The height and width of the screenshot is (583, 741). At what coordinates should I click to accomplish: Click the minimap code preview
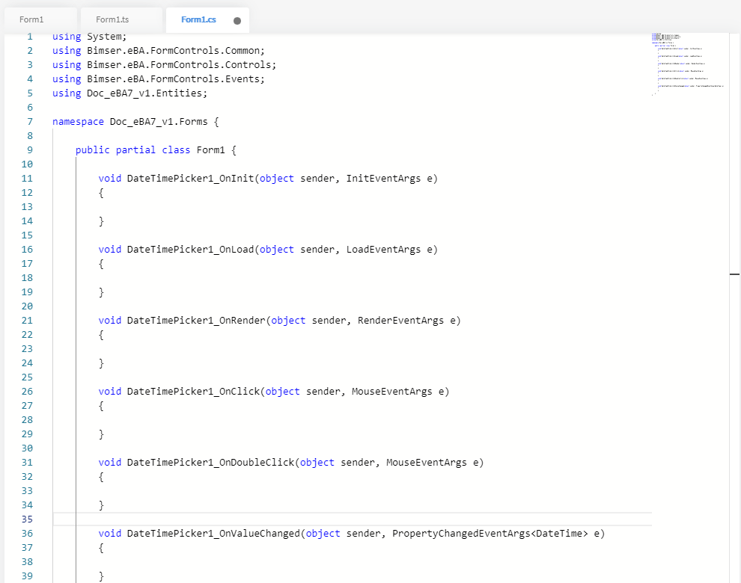click(x=686, y=64)
